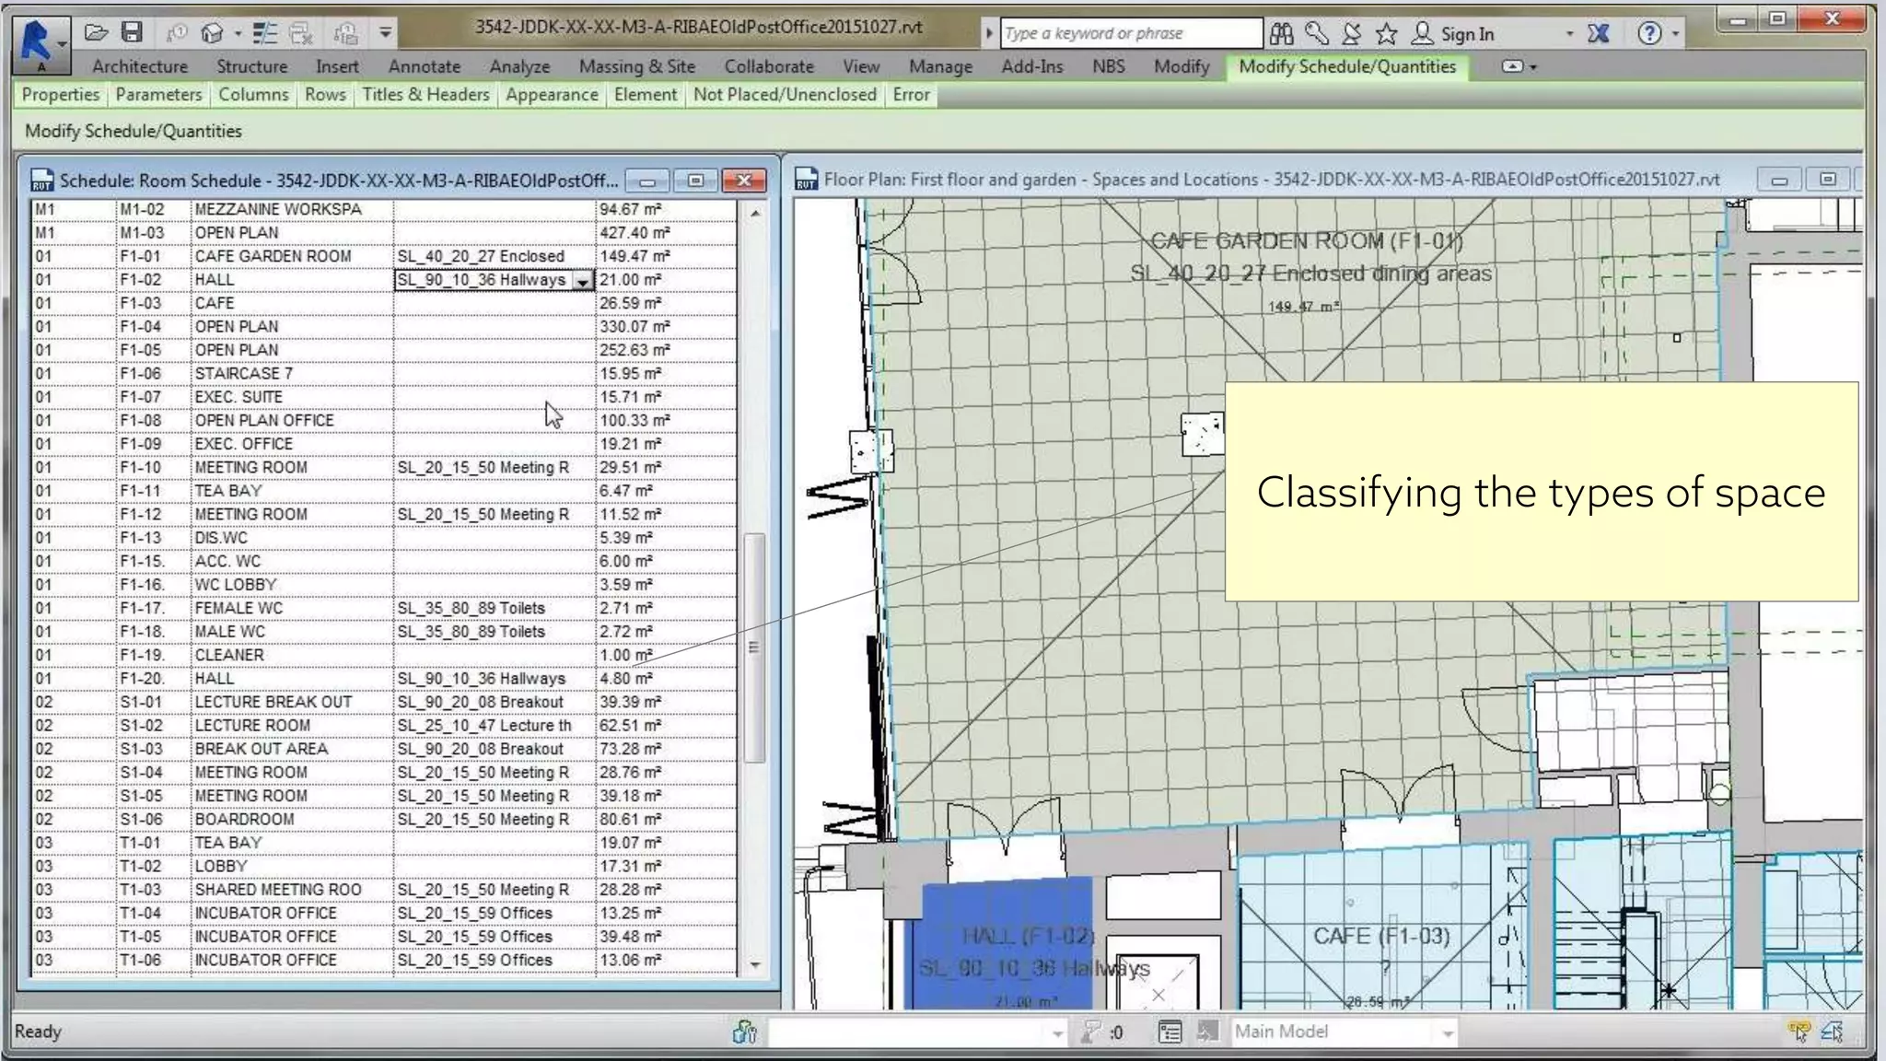
Task: Expand the 3D View dropdown arrow
Action: point(238,34)
